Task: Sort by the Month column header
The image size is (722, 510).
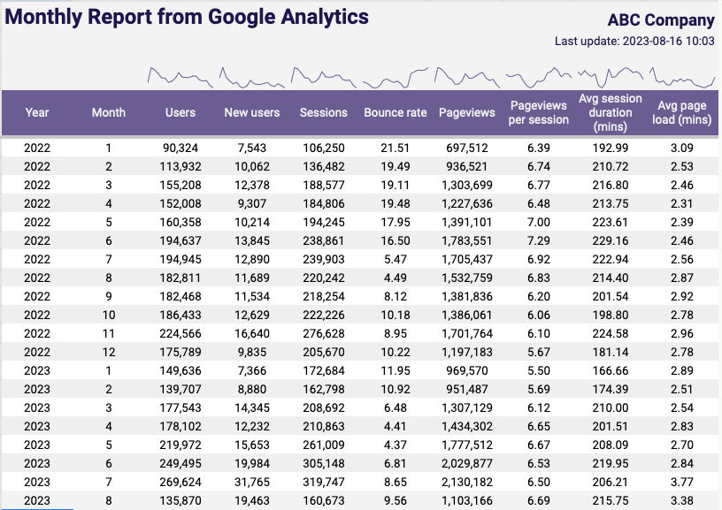Action: click(x=109, y=113)
